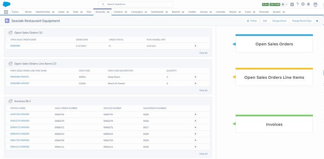
Task: Open the Home tab
Action: click(x=28, y=12)
